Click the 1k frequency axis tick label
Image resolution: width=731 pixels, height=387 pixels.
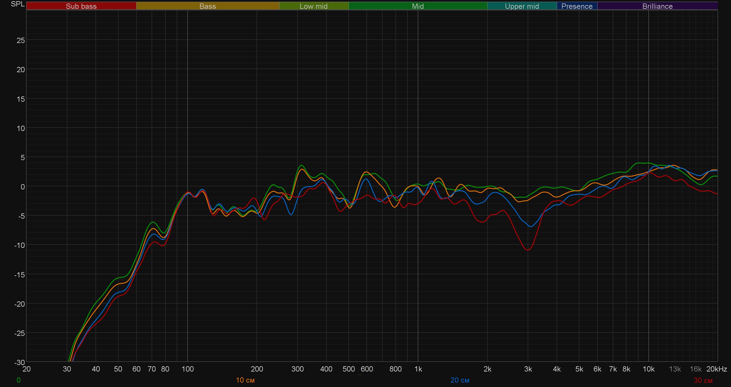418,369
